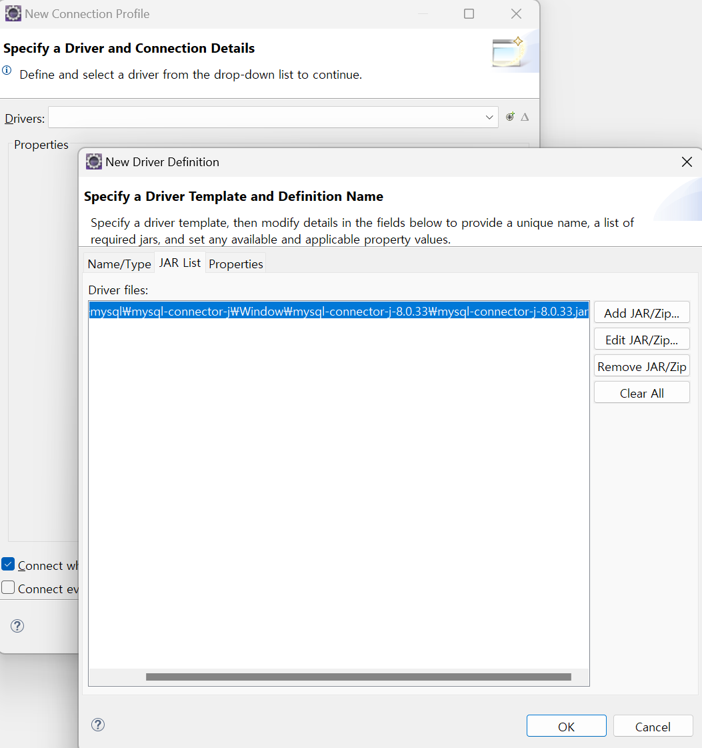Click the Eclipse icon in New Driver Definition title
Viewport: 702px width, 748px height.
pos(94,161)
